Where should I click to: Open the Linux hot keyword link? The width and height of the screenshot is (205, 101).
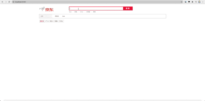pyautogui.click(x=81, y=12)
